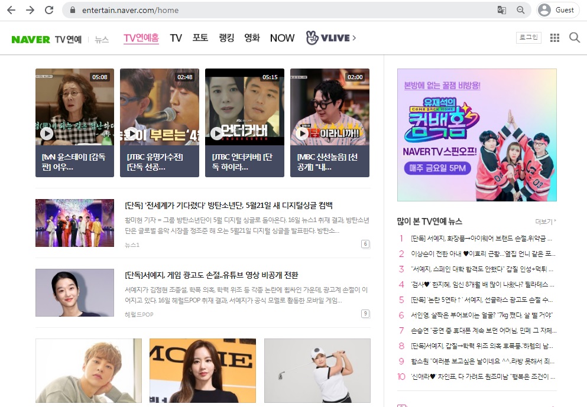The height and width of the screenshot is (407, 587).
Task: Open the 포토 menu item
Action: (x=200, y=37)
